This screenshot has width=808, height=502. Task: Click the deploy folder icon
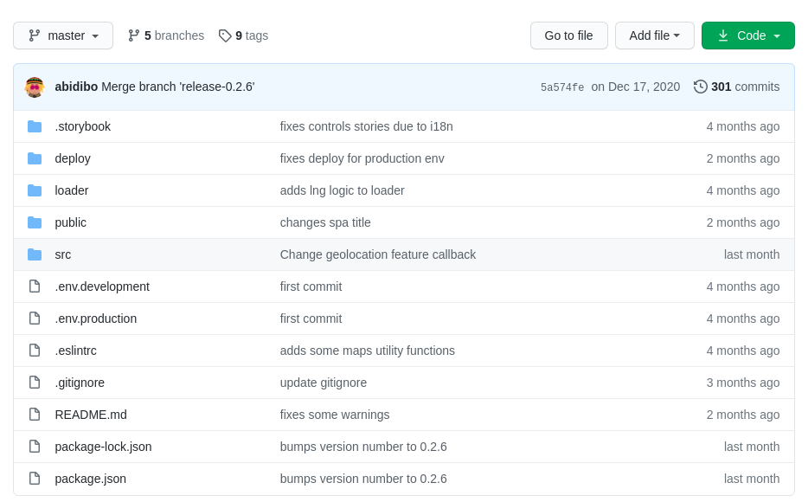[35, 158]
